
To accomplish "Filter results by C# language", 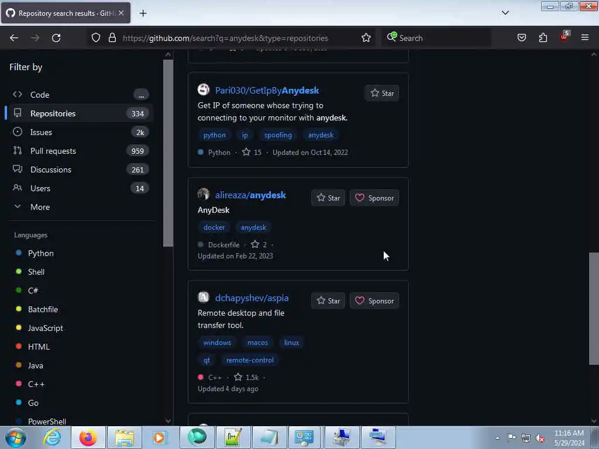I will point(33,291).
